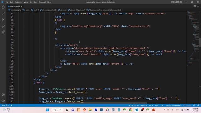Change the CRLF end of line sequence
This screenshot has width=201, height=113.
coord(157,105)
